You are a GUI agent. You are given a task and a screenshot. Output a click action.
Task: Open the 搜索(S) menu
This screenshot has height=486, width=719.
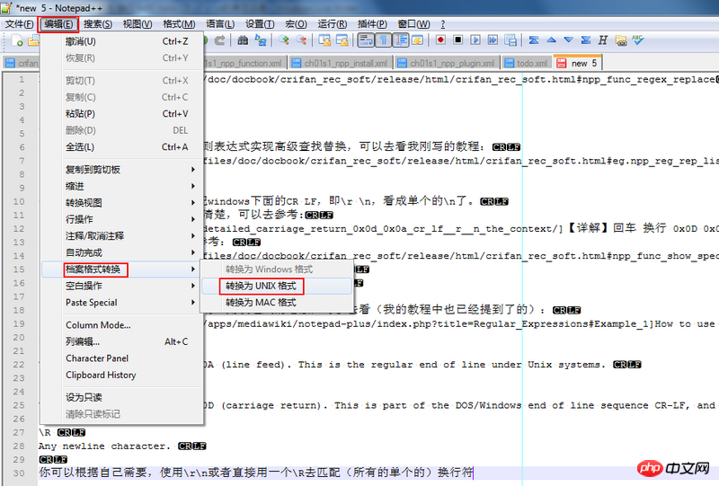click(98, 24)
